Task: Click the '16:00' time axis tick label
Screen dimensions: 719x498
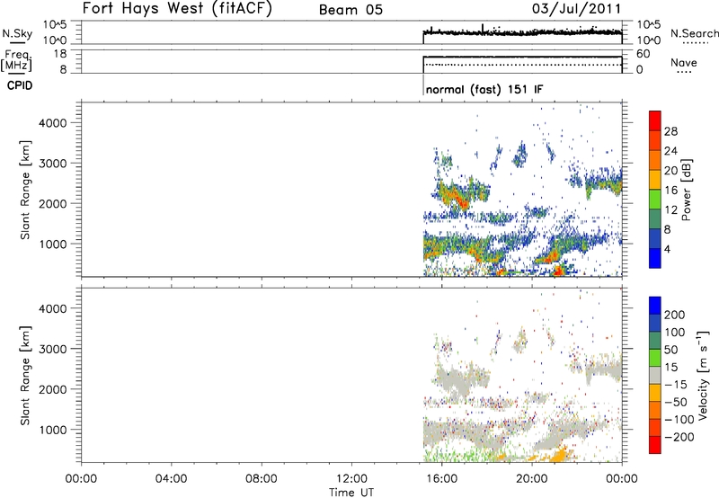Action: (441, 479)
